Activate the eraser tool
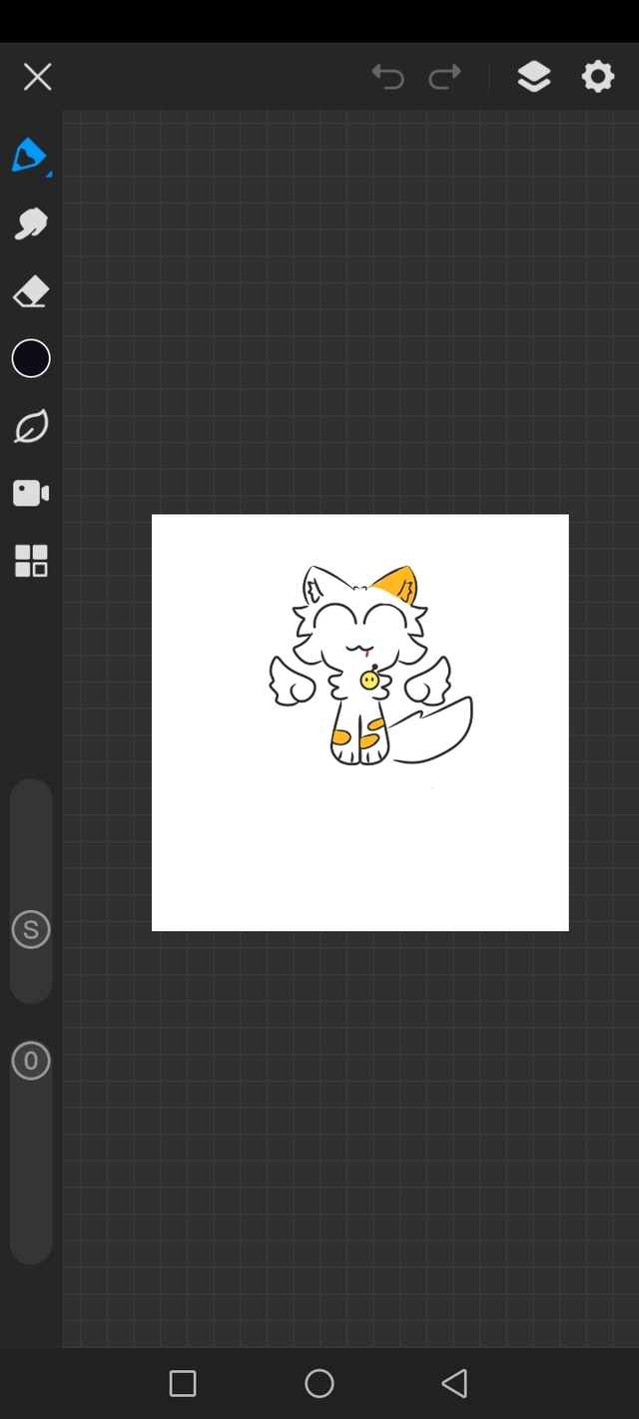The width and height of the screenshot is (639, 1419). click(x=31, y=292)
